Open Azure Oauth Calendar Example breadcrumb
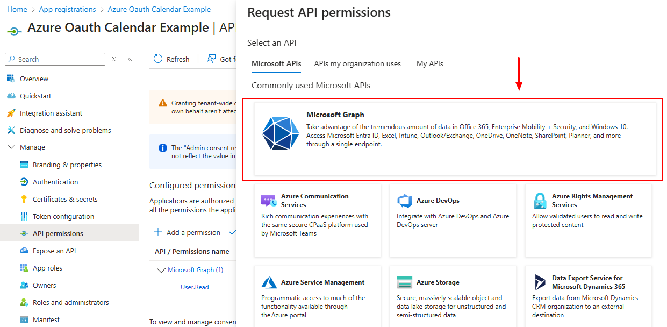Image resolution: width=667 pixels, height=327 pixels. click(159, 9)
